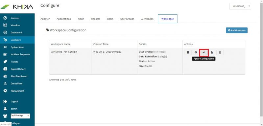
Task: Open workspace settings gear icon
Action: point(196,52)
